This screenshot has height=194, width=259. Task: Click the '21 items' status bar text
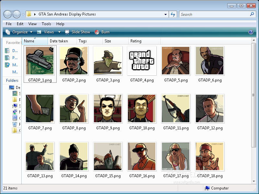10,188
